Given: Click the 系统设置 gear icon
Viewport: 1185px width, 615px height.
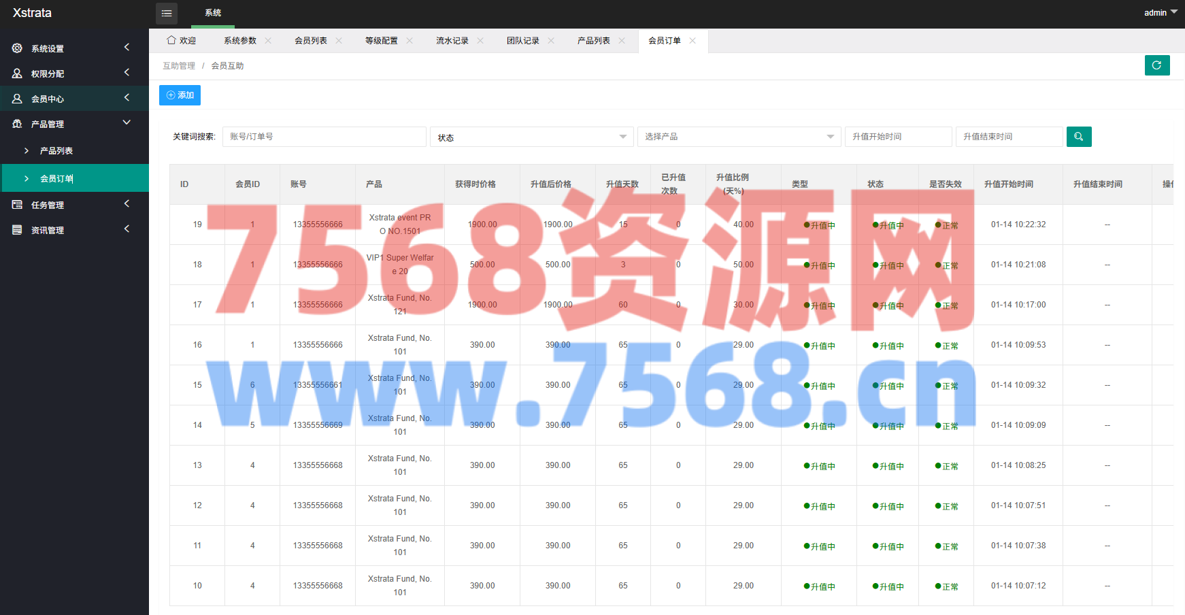Looking at the screenshot, I should point(17,48).
